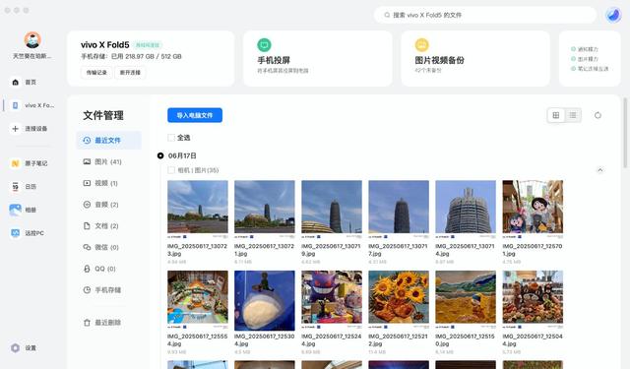
Task: Click the 连接设备 plus icon
Action: (x=16, y=129)
